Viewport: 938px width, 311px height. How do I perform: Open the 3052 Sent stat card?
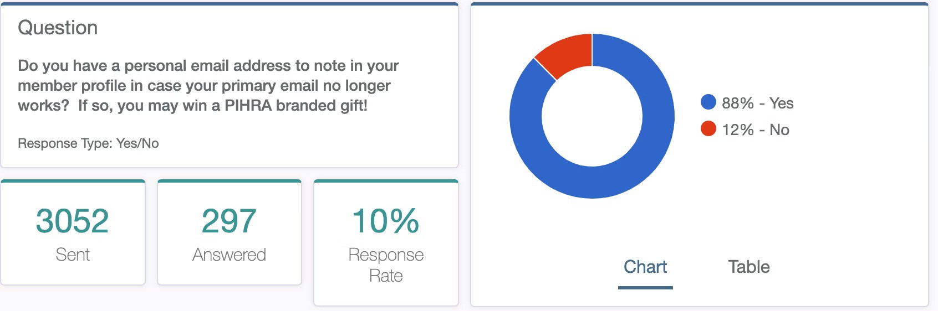pos(73,232)
